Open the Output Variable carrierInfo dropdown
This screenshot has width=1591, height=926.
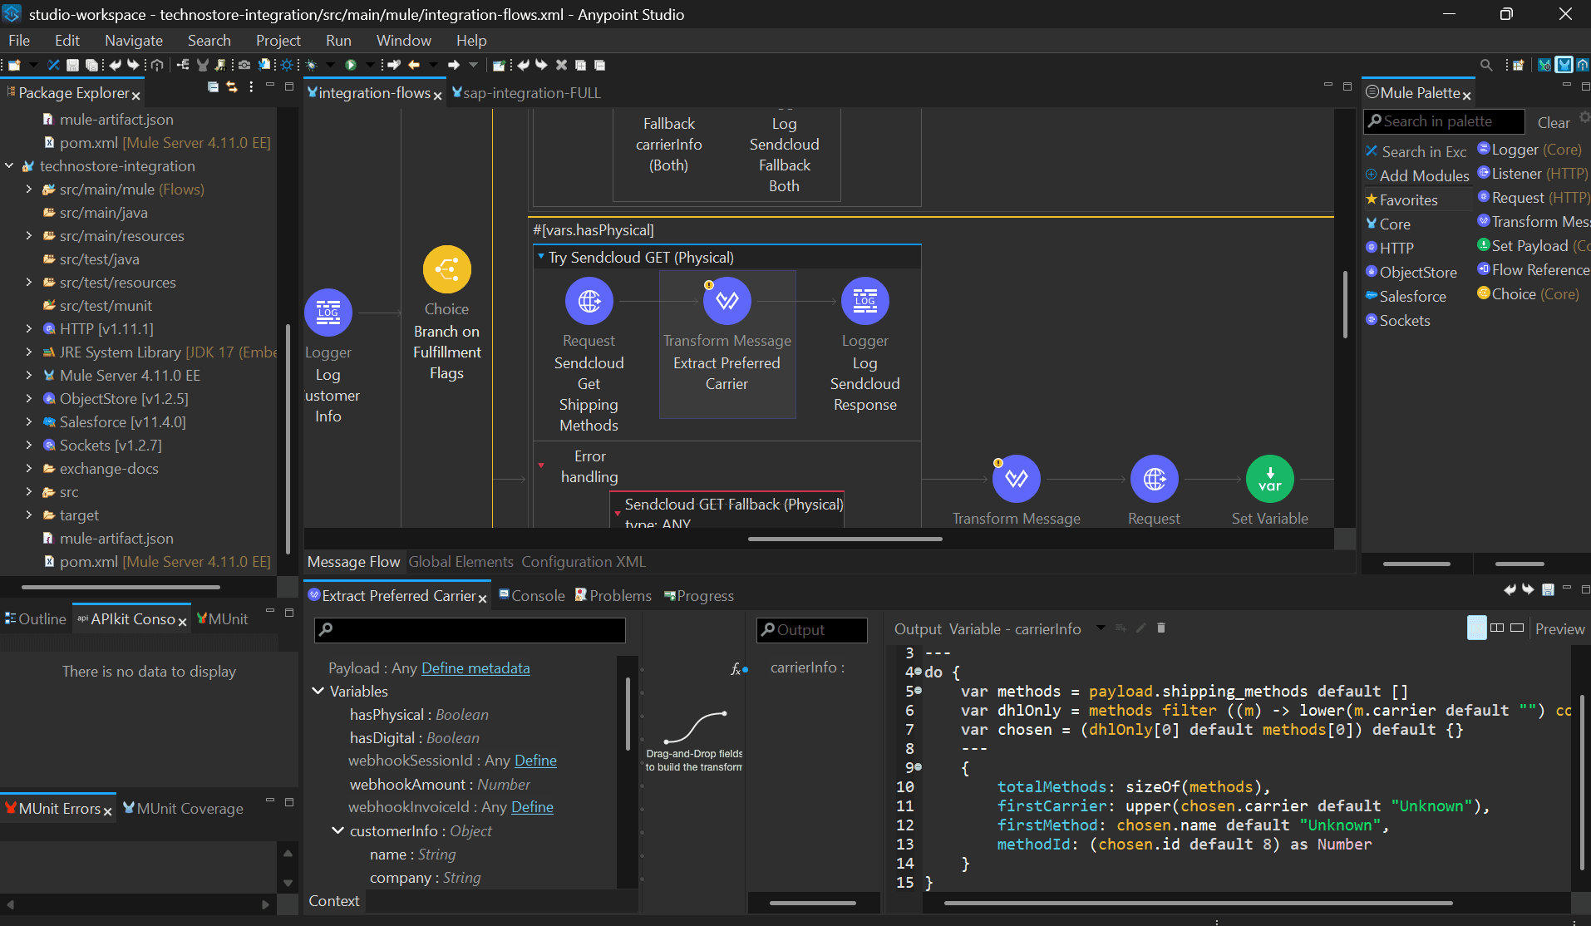1101,628
